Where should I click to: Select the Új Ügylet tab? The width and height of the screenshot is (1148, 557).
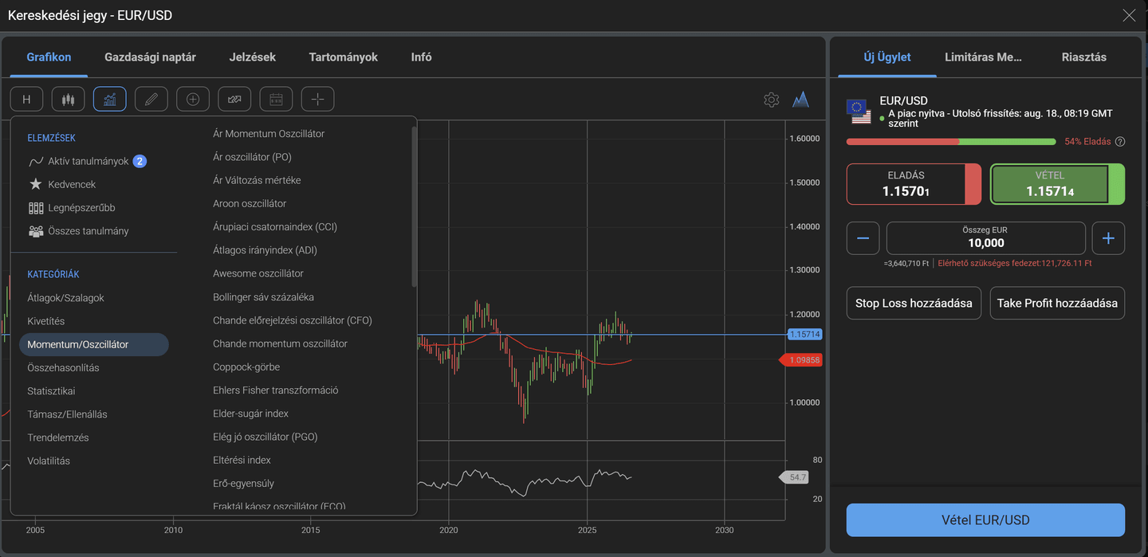887,57
